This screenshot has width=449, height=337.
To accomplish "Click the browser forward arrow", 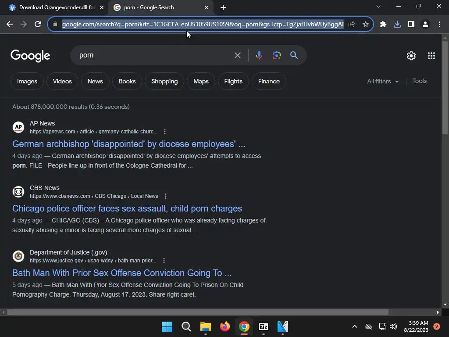I will coord(24,25).
